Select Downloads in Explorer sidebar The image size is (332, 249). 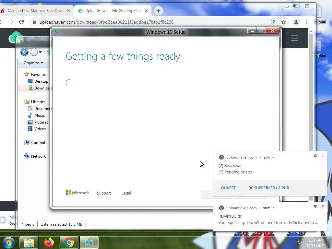39,88
